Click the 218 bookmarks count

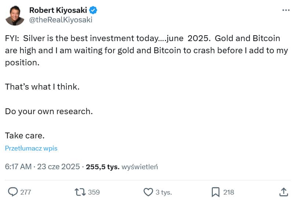pyautogui.click(x=229, y=192)
